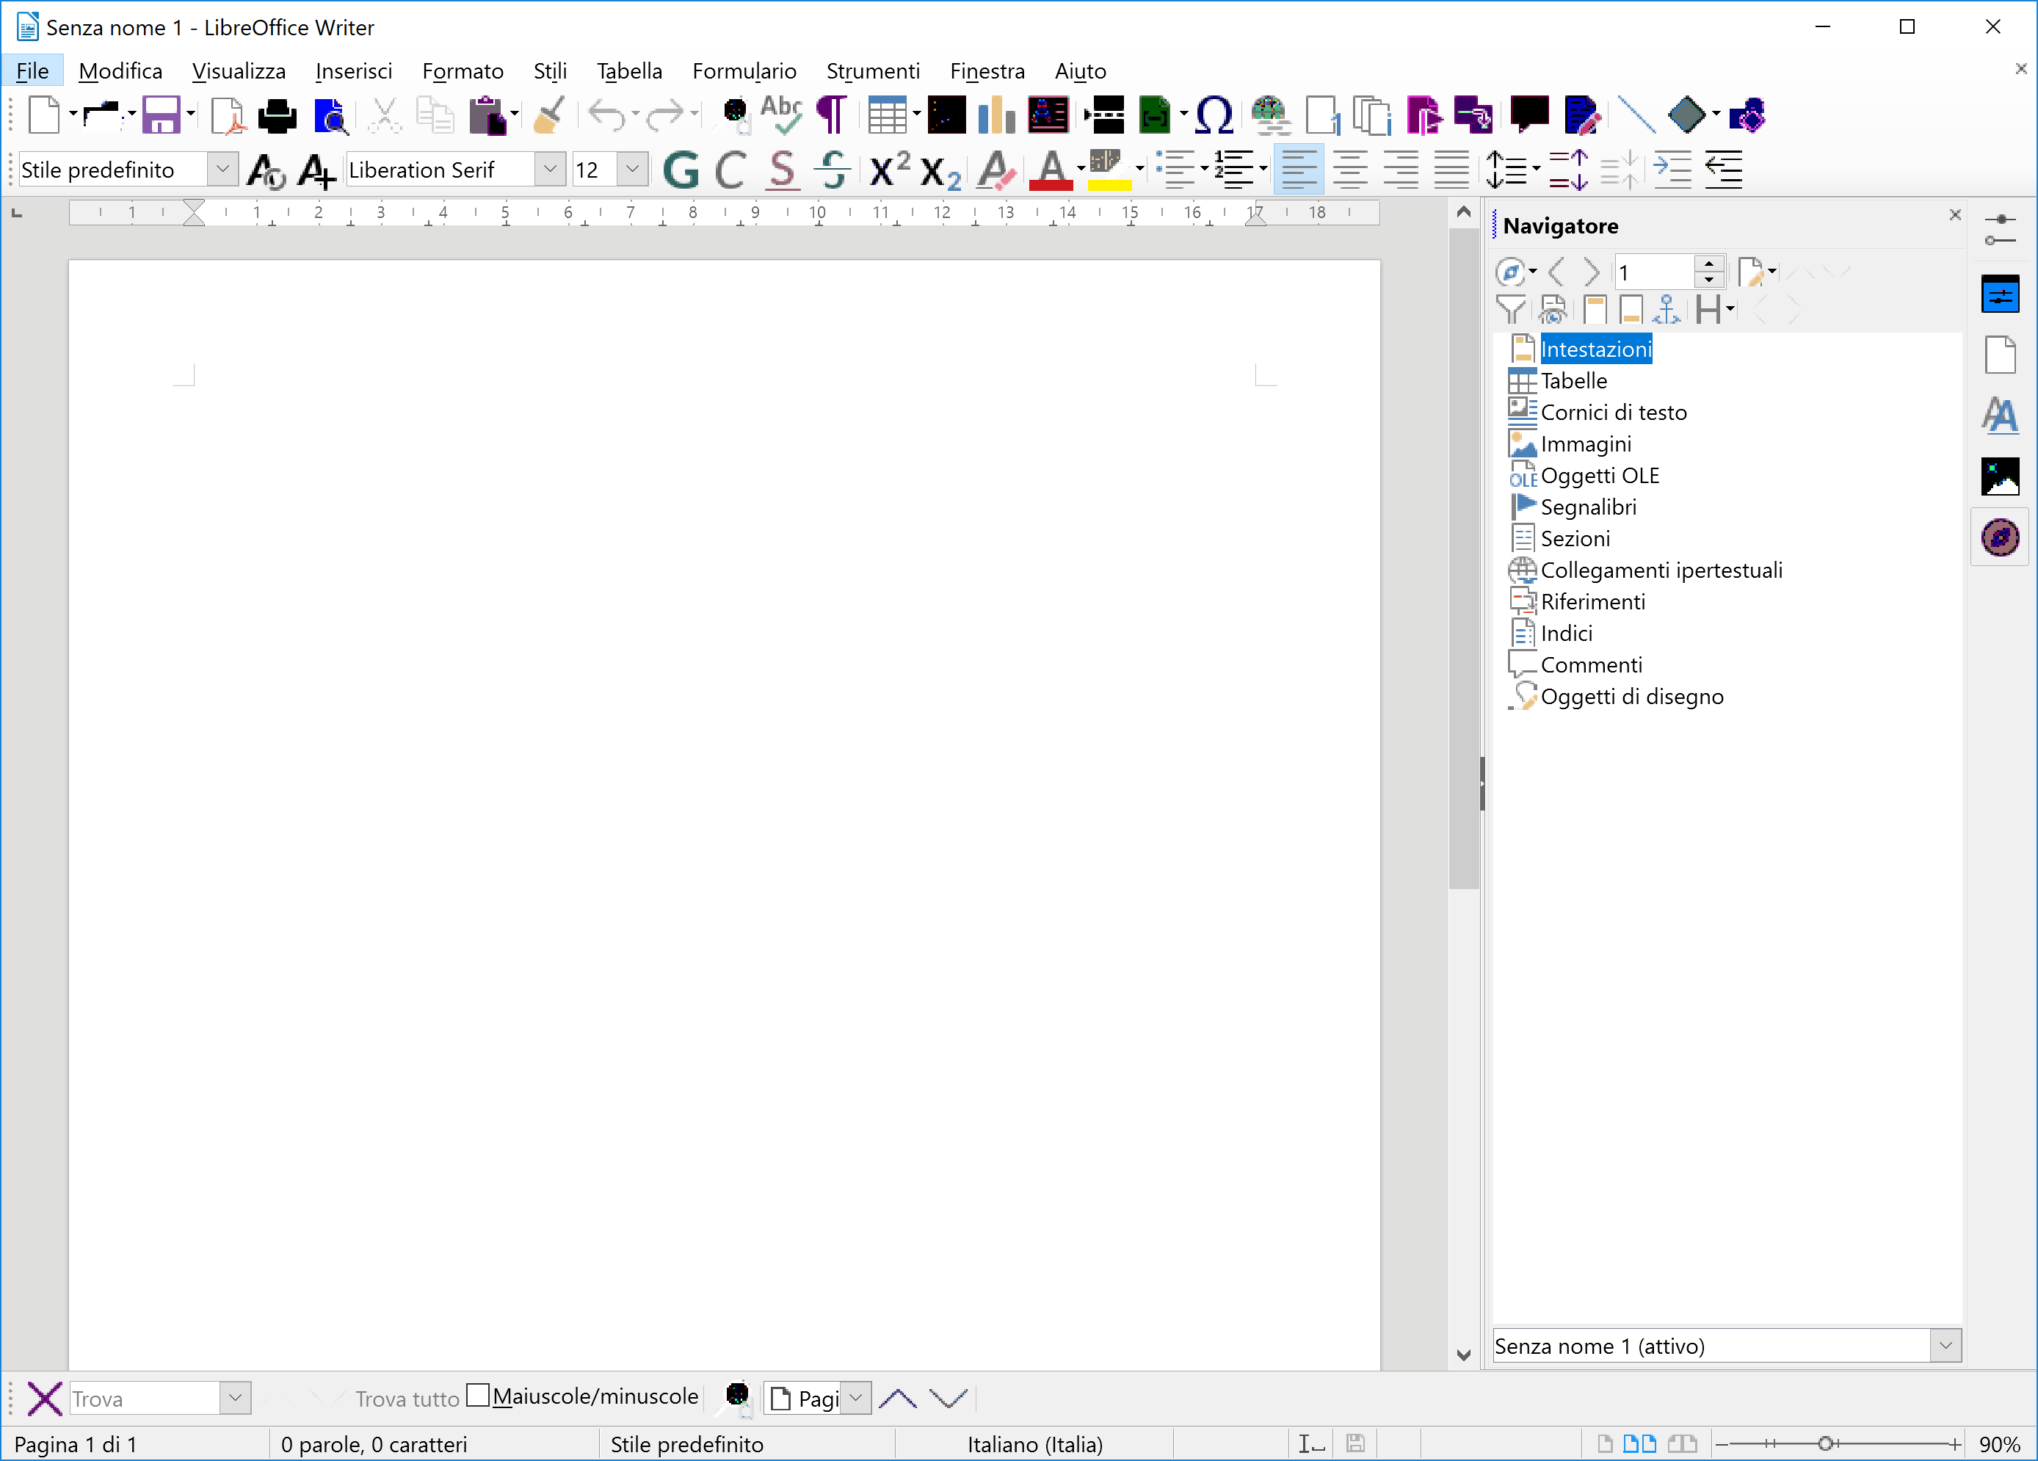Click the Save document icon
Viewport: 2038px width, 1461px height.
(160, 115)
